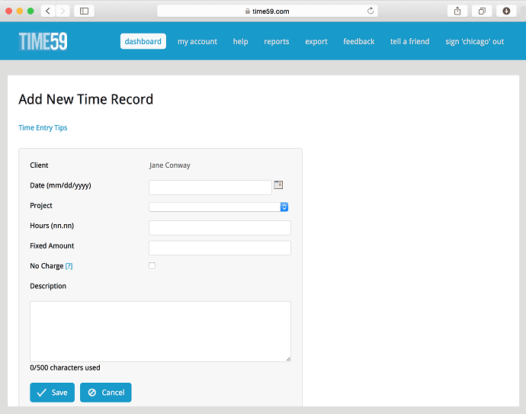Image resolution: width=526 pixels, height=414 pixels.
Task: Open the reports menu item
Action: click(x=277, y=41)
